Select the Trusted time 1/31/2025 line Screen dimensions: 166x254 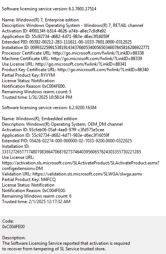click(x=37, y=97)
